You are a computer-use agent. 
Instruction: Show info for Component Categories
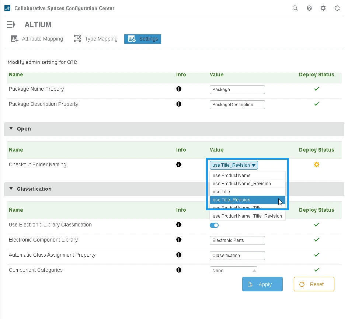click(179, 270)
